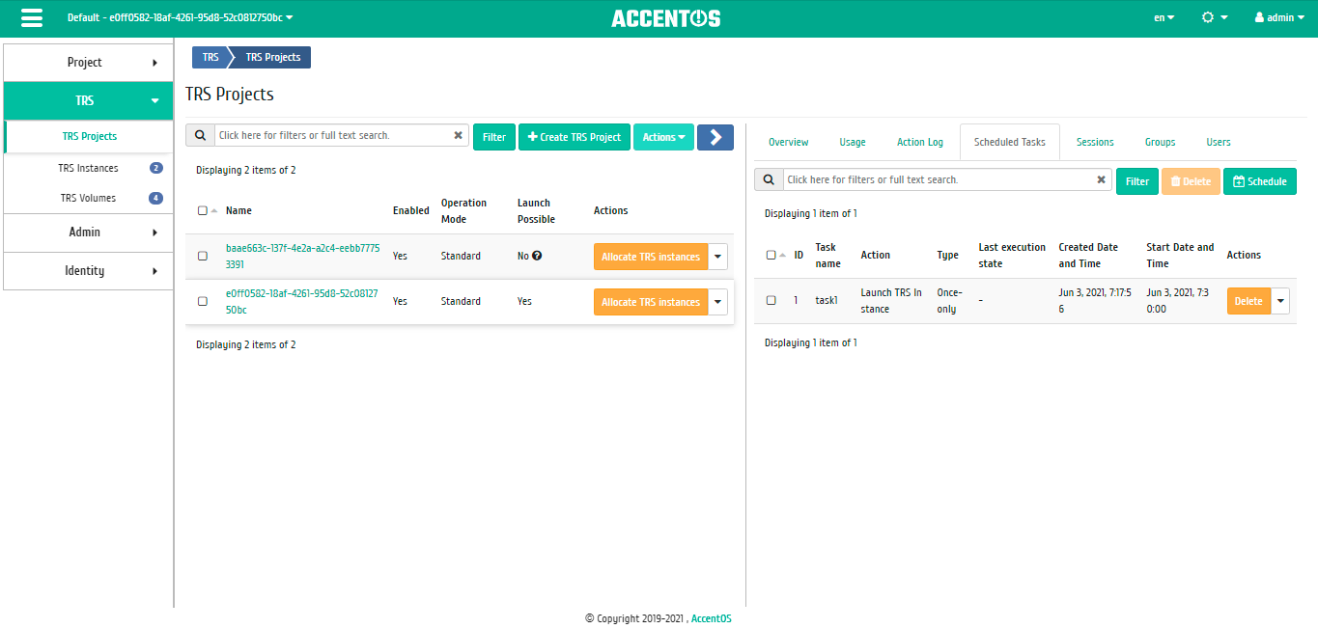Viewport: 1318px width, 629px height.
Task: Click the Filter button in TRS Projects
Action: click(494, 137)
